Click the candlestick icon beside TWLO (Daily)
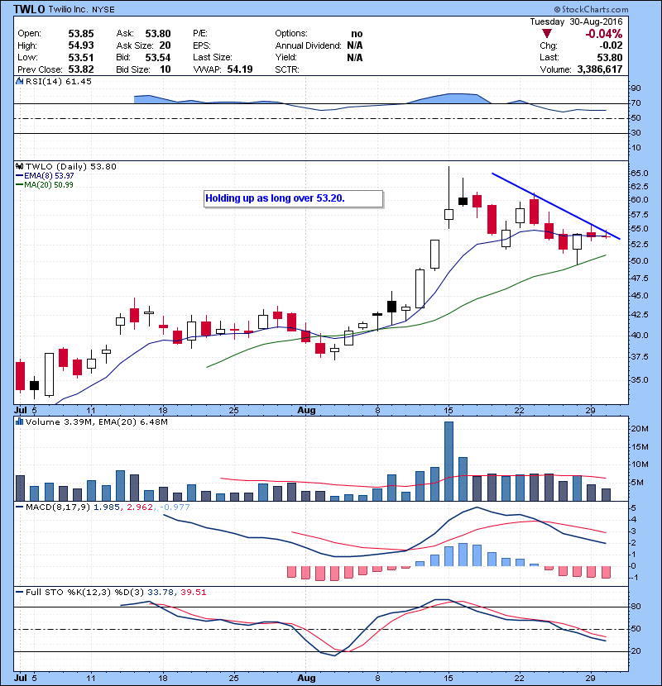The width and height of the screenshot is (662, 686). [x=19, y=167]
